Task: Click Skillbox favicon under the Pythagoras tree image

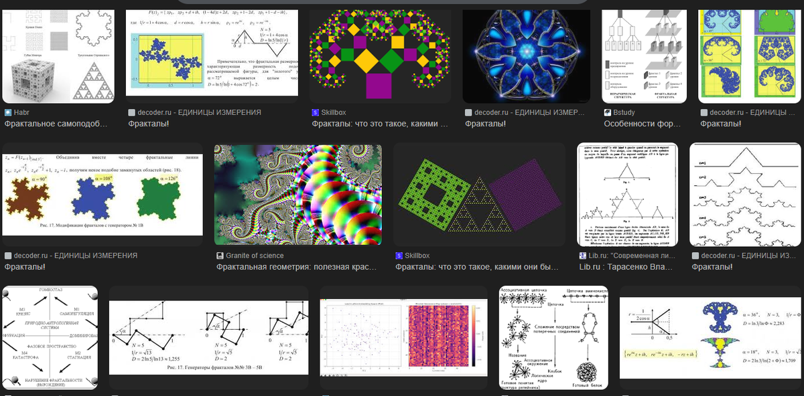Action: click(316, 112)
